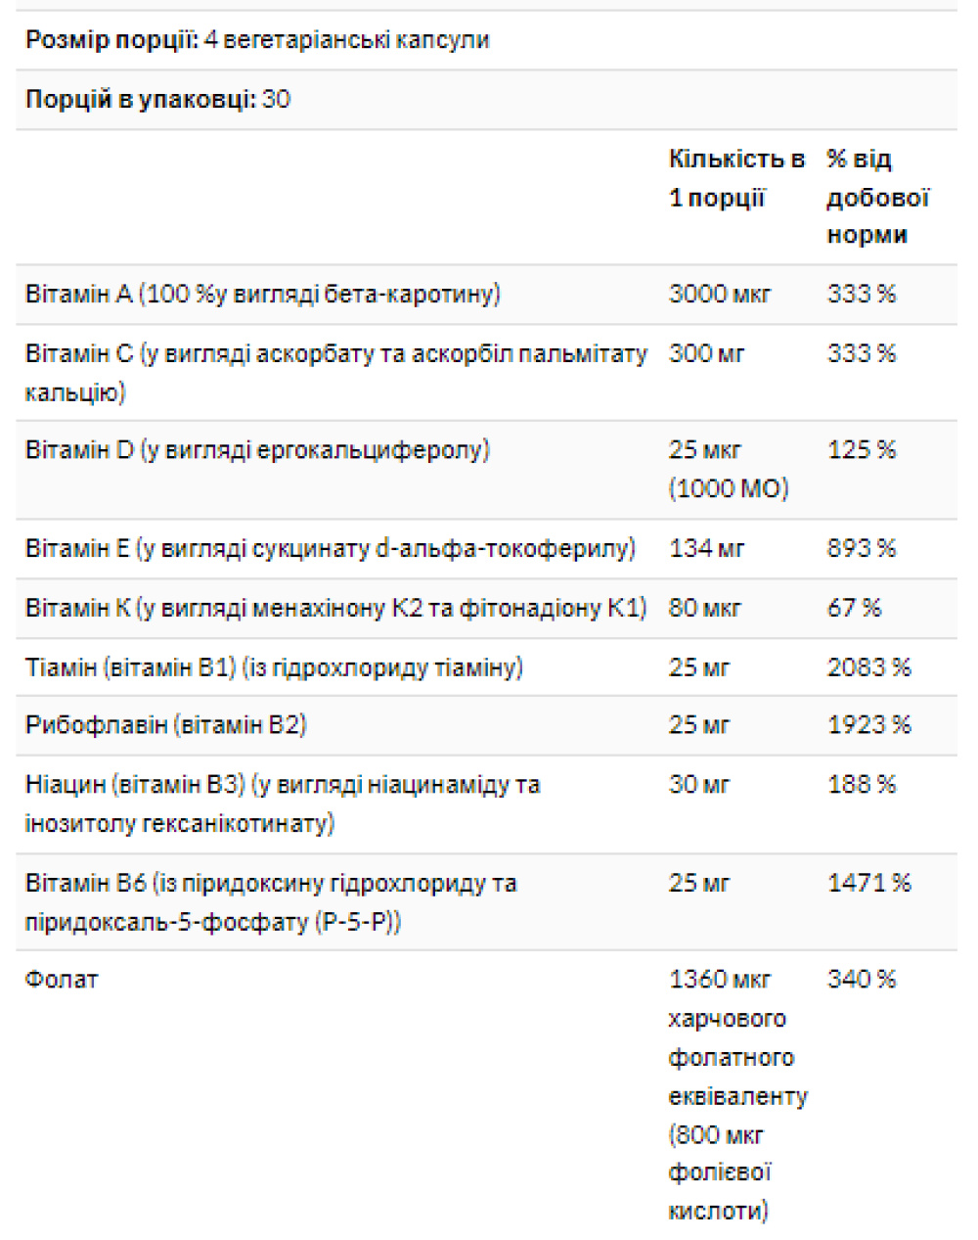The width and height of the screenshot is (978, 1240).
Task: Click the 80 мкг amount value
Action: click(705, 609)
